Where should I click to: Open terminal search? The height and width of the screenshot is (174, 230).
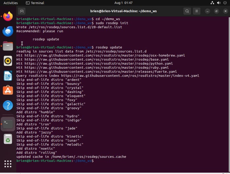pos(187,11)
